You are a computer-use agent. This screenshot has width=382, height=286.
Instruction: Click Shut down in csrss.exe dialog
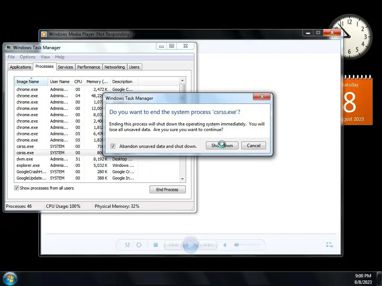222,146
